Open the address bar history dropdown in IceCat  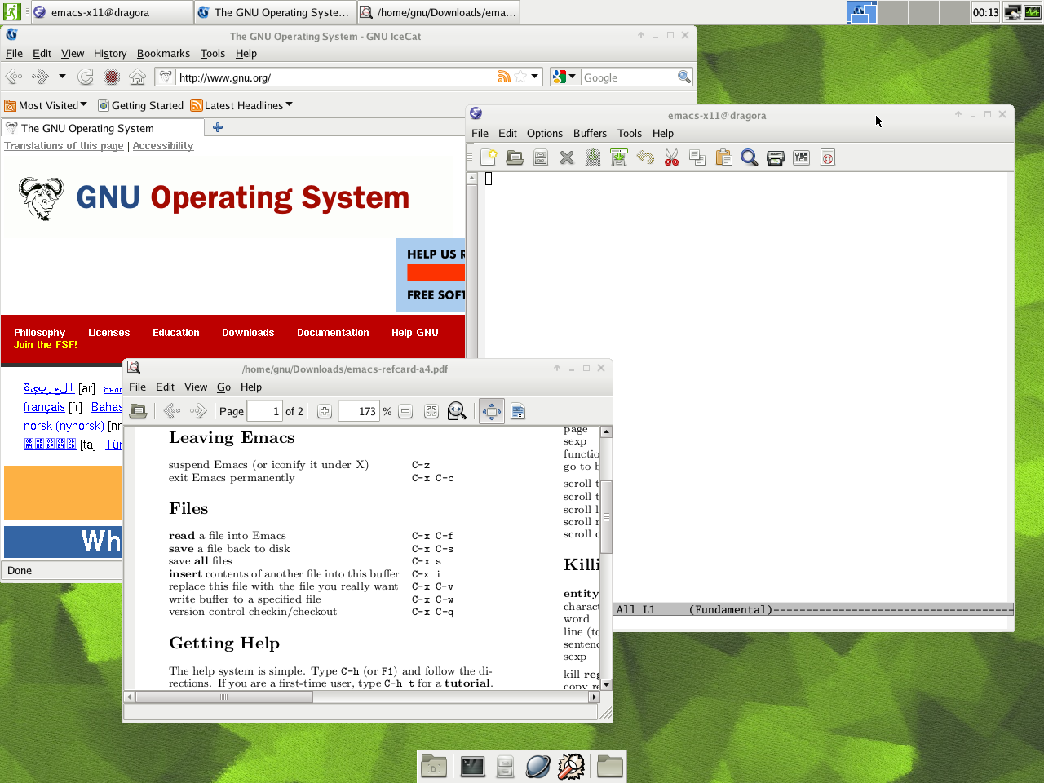coord(535,77)
